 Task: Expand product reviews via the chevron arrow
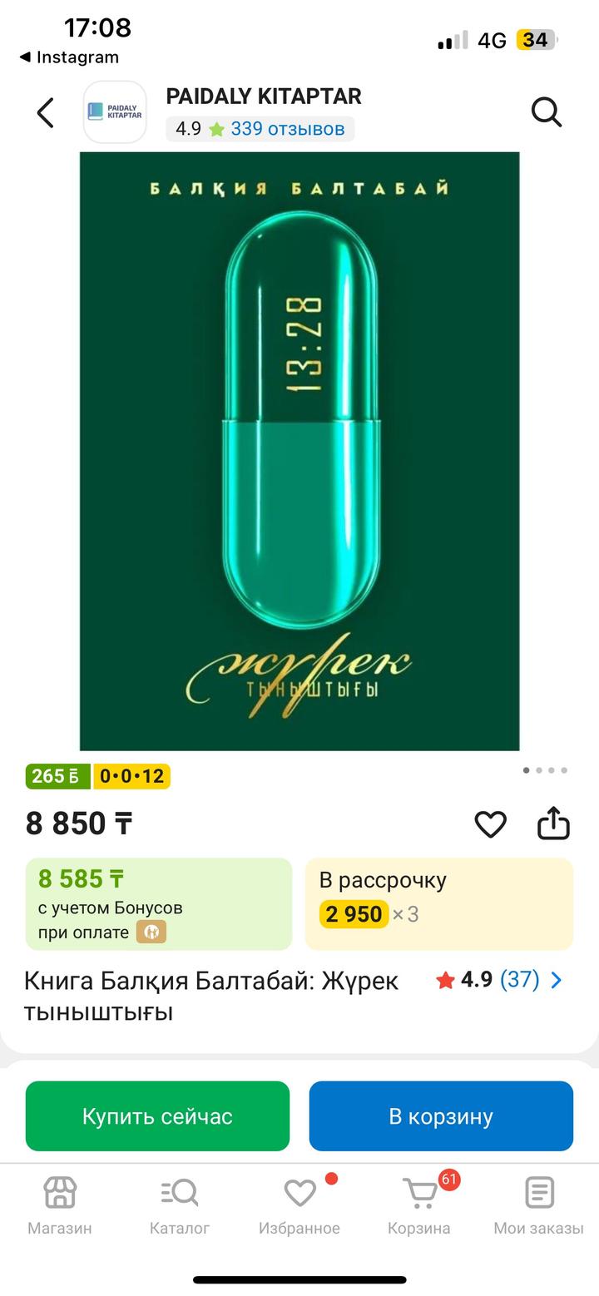pyautogui.click(x=557, y=981)
